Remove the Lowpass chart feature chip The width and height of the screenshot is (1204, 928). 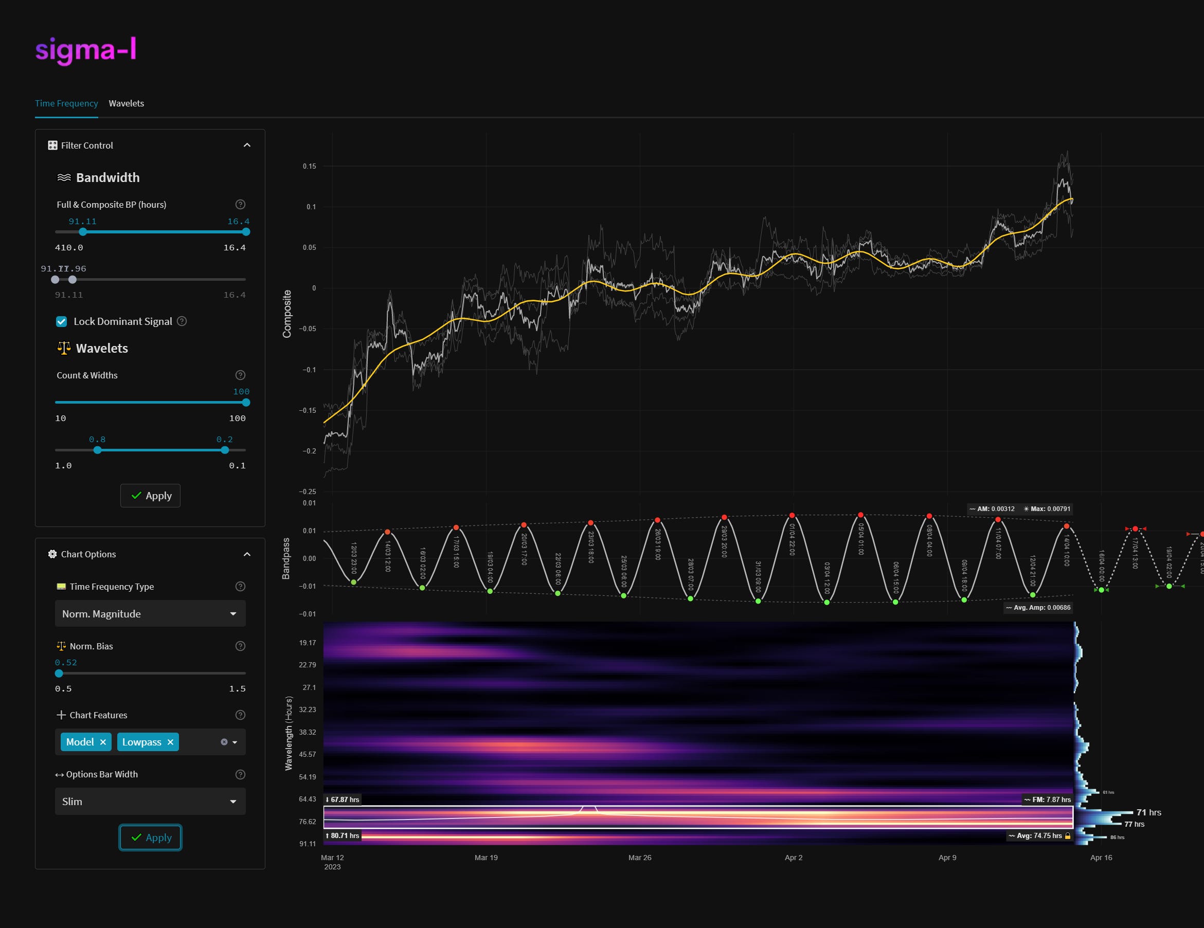pos(170,742)
